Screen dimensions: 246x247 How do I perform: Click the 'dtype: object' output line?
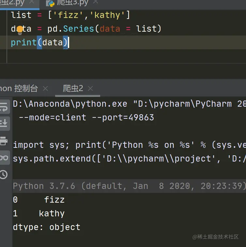tap(47, 227)
